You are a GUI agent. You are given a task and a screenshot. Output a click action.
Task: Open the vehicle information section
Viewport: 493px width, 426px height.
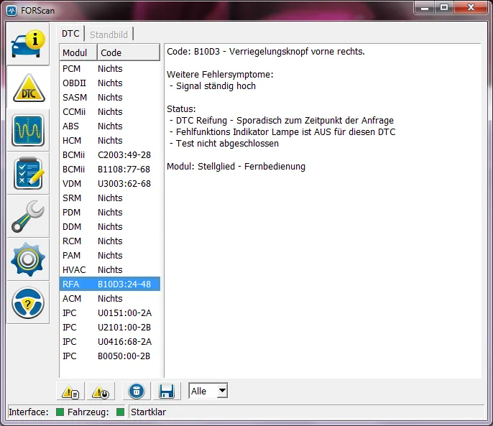(28, 45)
